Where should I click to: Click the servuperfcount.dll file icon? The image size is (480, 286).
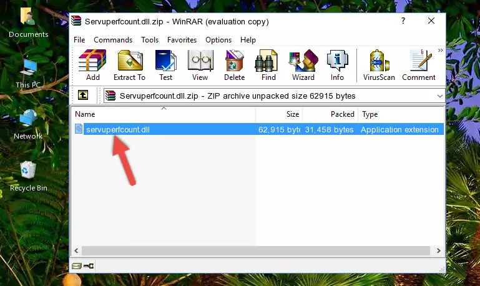tap(79, 129)
